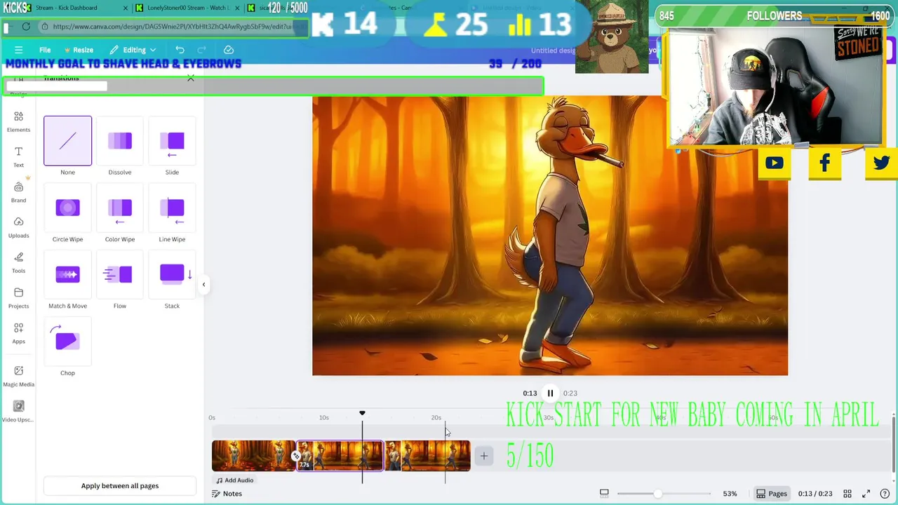Apply the Circle Wipe transition
The height and width of the screenshot is (505, 898).
coord(67,208)
